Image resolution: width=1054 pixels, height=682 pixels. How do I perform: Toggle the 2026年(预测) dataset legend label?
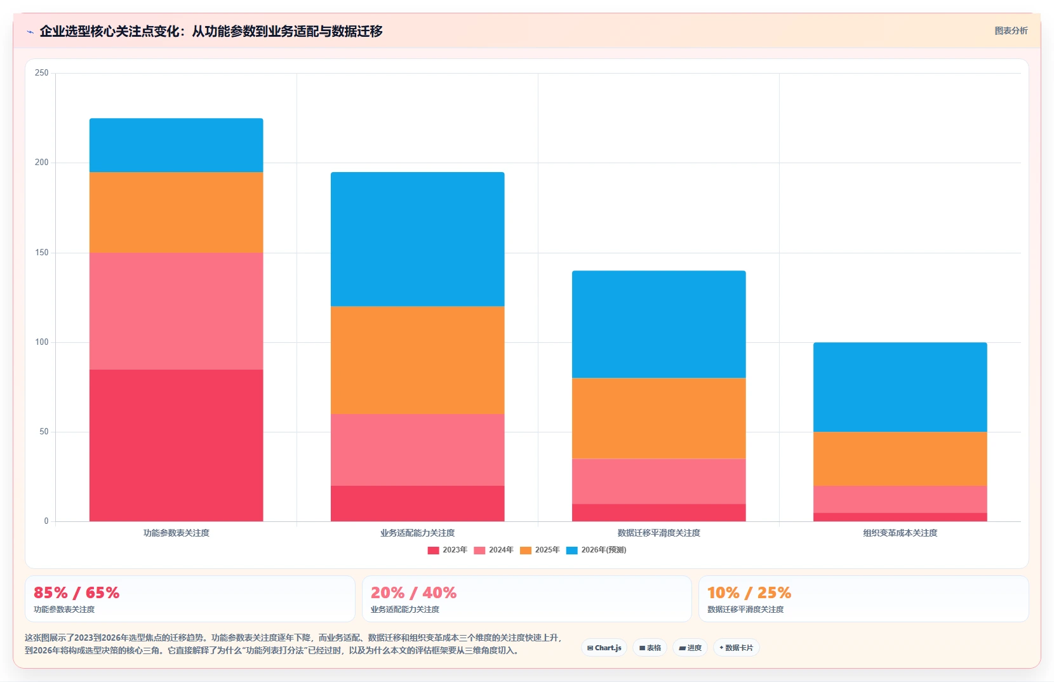coord(604,550)
